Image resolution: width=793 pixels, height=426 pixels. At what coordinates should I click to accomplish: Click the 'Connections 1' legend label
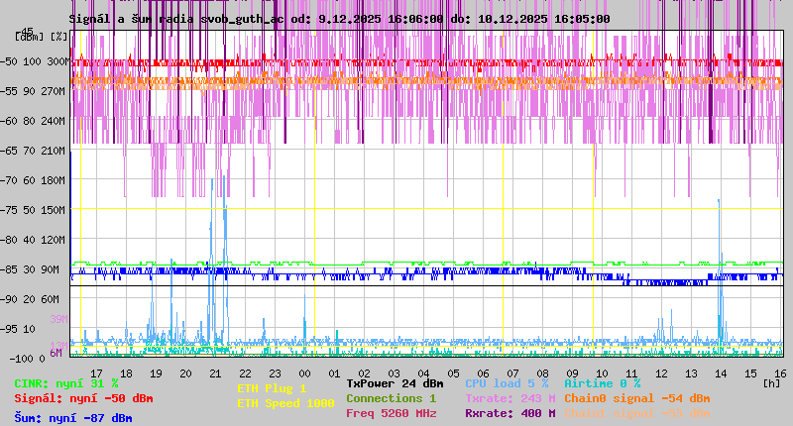pos(391,398)
